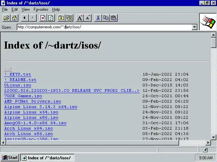The width and height of the screenshot is (217, 162).
Task: Click the Index of /~dartz/isos/ page heading
Action: [x=53, y=45]
